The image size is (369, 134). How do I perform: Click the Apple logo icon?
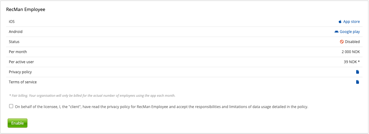click(340, 22)
